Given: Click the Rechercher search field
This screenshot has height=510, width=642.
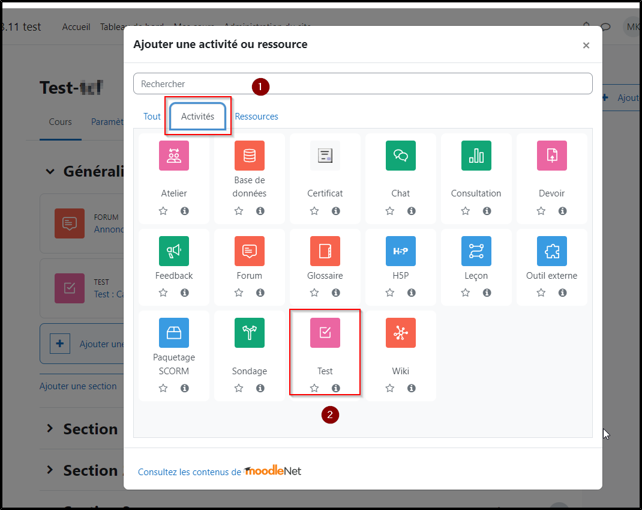Looking at the screenshot, I should pos(362,84).
